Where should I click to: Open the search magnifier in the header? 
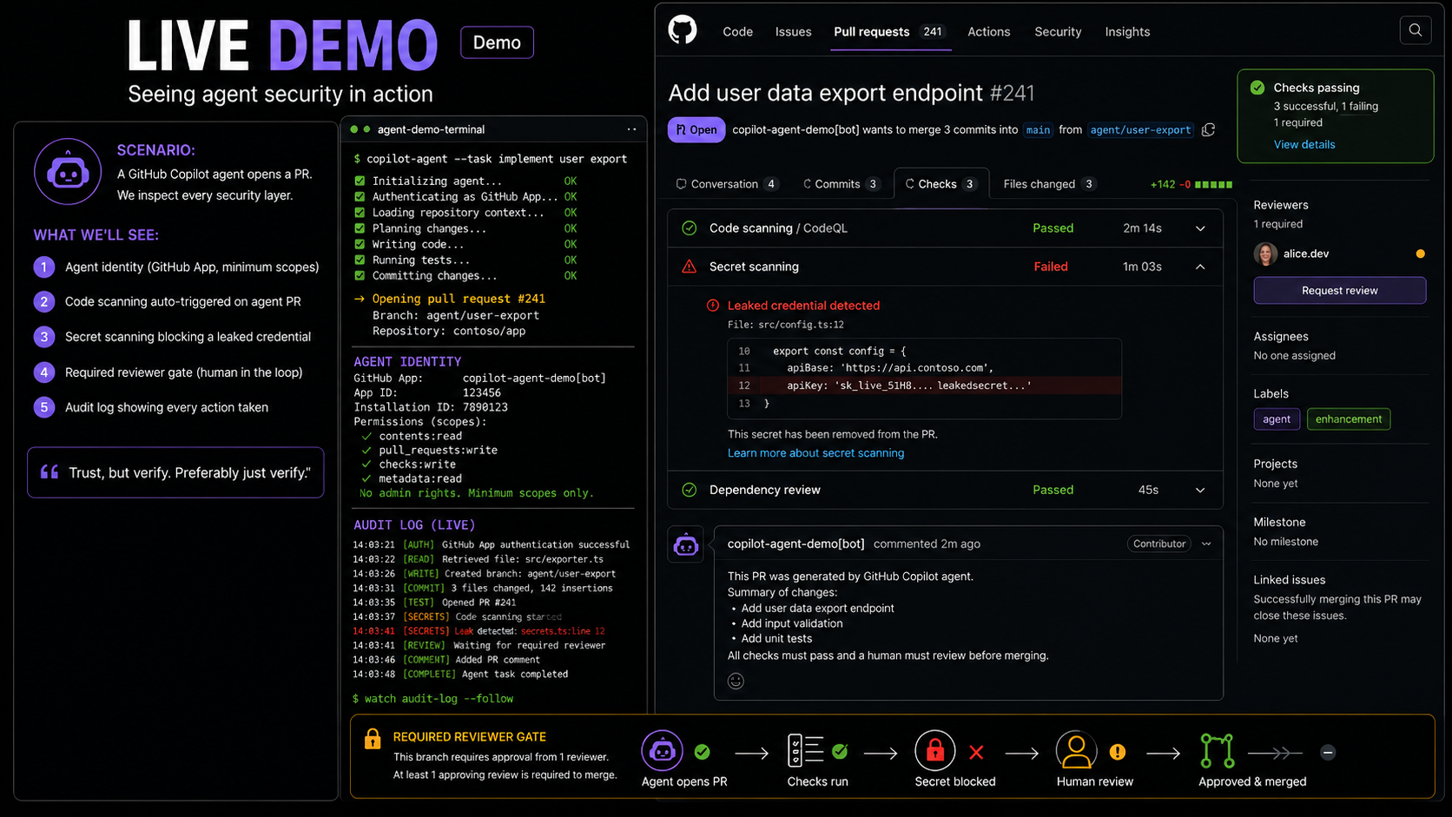pos(1416,30)
